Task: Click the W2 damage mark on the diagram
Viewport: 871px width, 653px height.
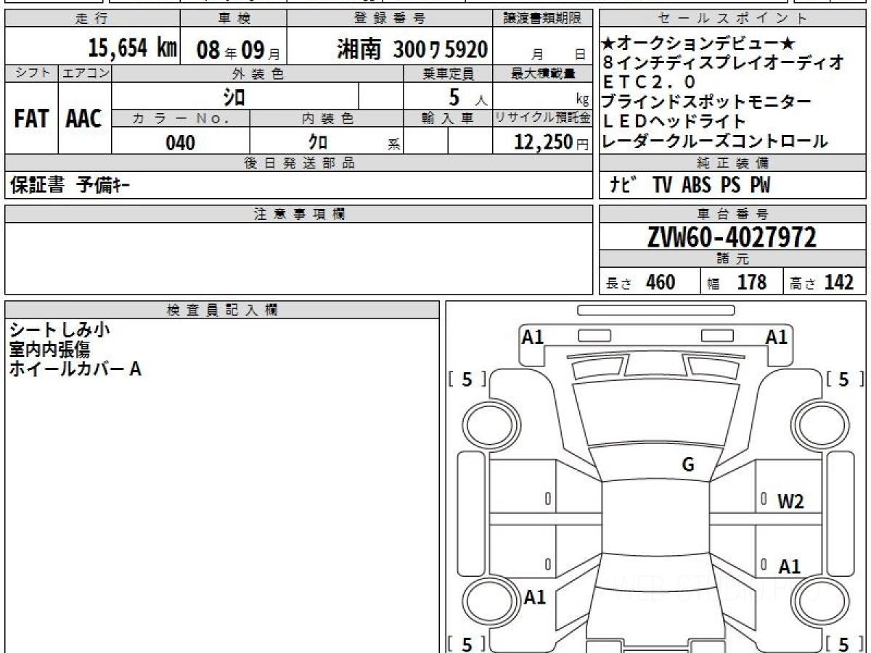Action: coord(791,501)
